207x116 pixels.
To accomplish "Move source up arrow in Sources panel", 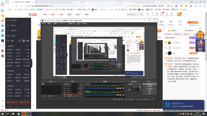I will [x=73, y=96].
